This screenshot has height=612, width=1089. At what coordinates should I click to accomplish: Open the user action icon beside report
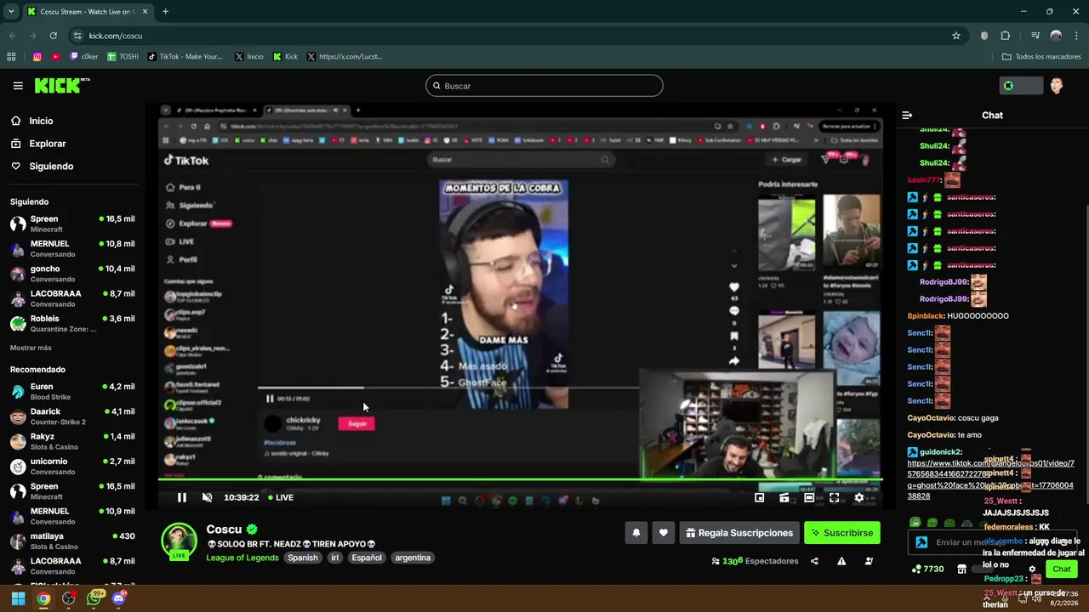[869, 561]
